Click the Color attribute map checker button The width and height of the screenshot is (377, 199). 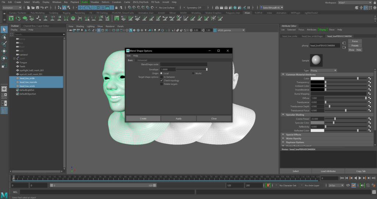[x=370, y=78]
